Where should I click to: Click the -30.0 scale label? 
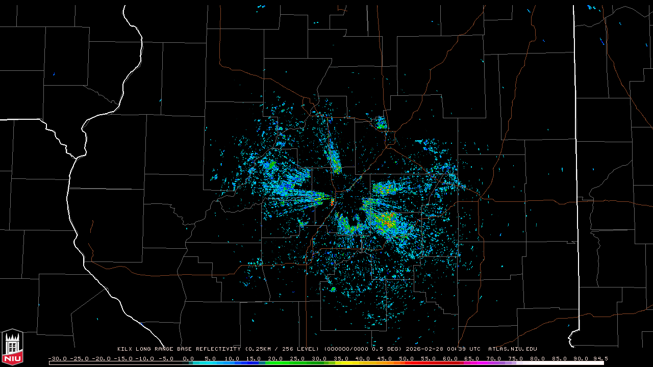click(58, 359)
